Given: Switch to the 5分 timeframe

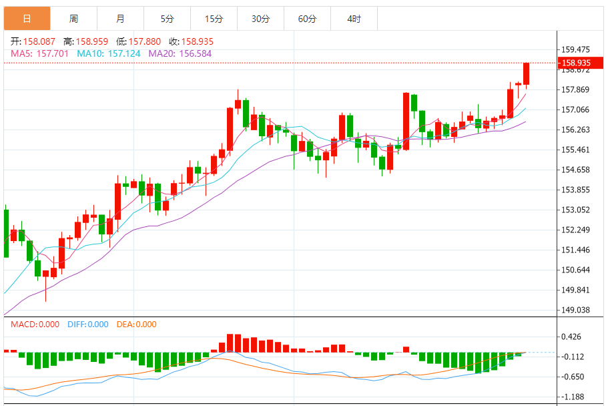Looking at the screenshot, I should point(167,19).
